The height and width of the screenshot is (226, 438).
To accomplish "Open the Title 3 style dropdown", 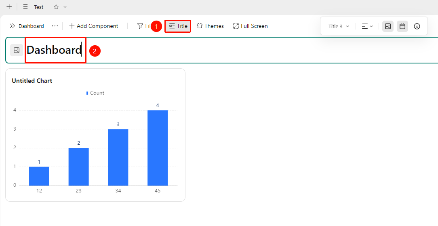I will (x=339, y=26).
